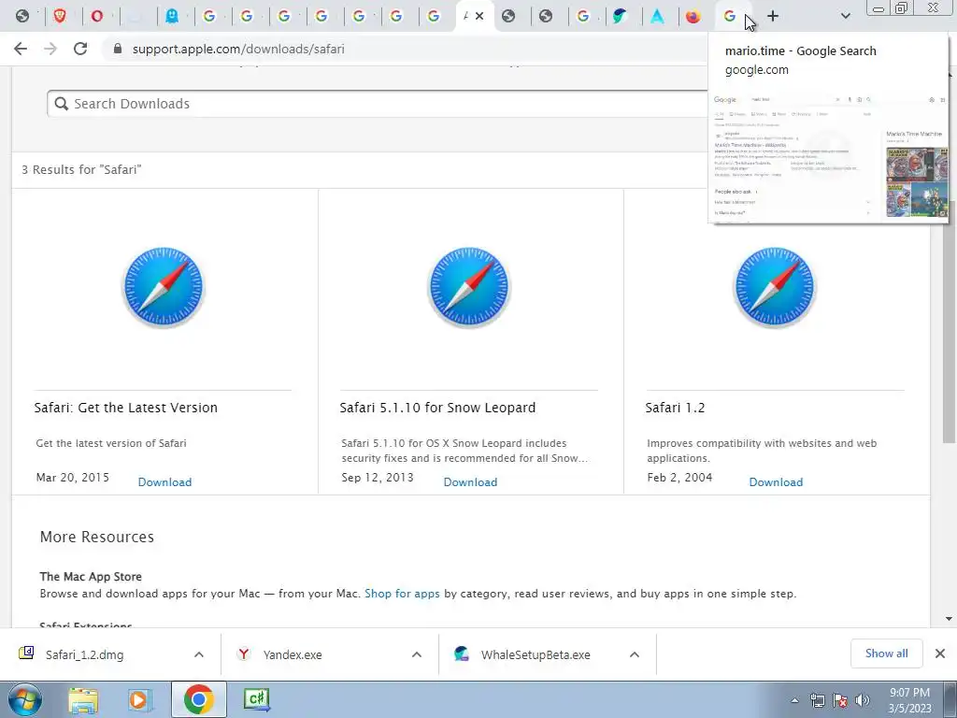Viewport: 957px width, 718px height.
Task: Switch to the Firefox tab
Action: (x=693, y=17)
